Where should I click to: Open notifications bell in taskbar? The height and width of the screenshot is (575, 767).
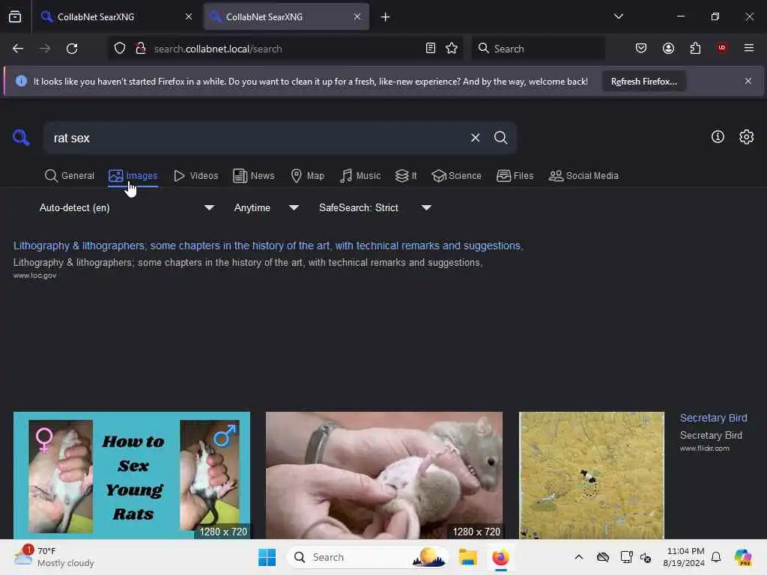coord(716,557)
